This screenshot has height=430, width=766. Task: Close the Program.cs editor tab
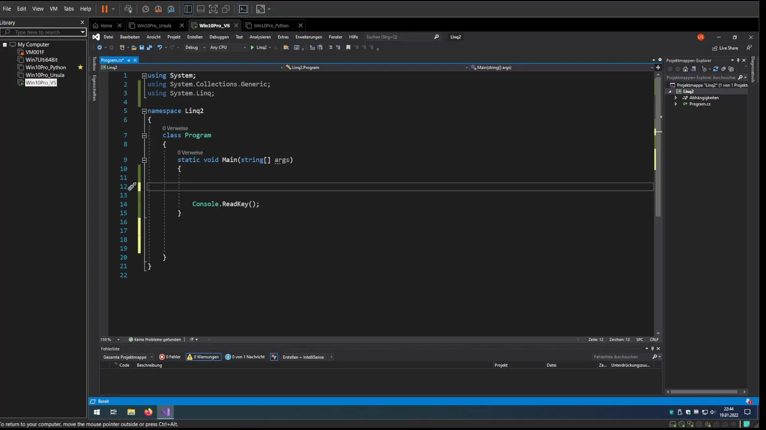(x=135, y=60)
